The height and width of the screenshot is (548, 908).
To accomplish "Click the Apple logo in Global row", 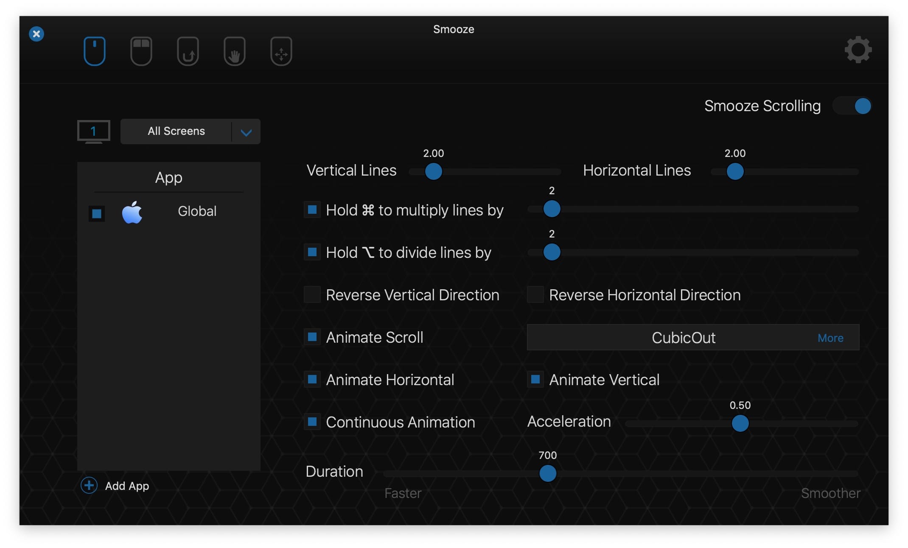I will [x=132, y=212].
